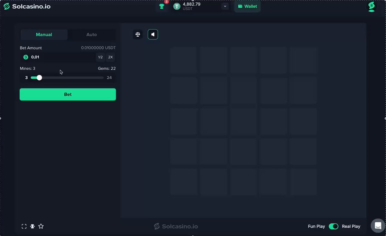This screenshot has width=386, height=236.
Task: Open the fairness scales icon
Action: (x=138, y=34)
